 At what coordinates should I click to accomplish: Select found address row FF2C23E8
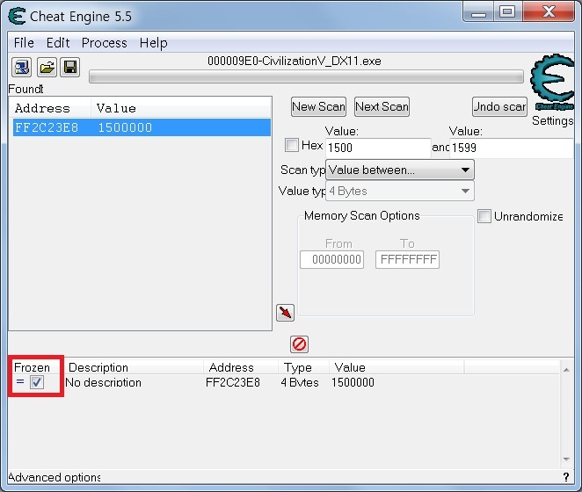142,127
